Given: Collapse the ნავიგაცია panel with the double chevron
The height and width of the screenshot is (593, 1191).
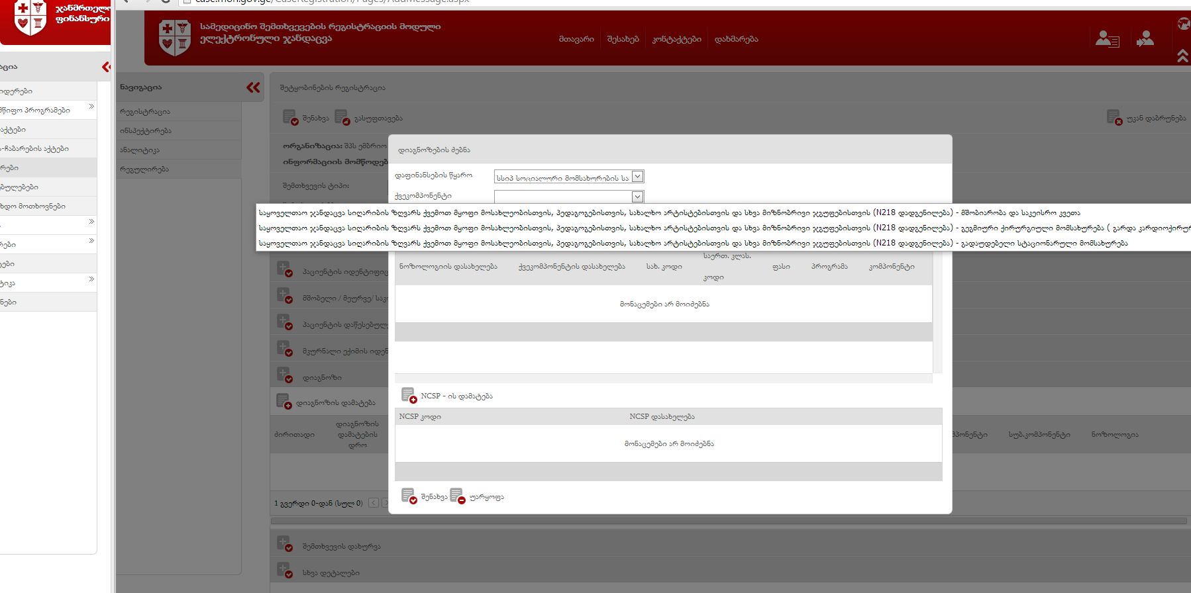Looking at the screenshot, I should (x=253, y=87).
